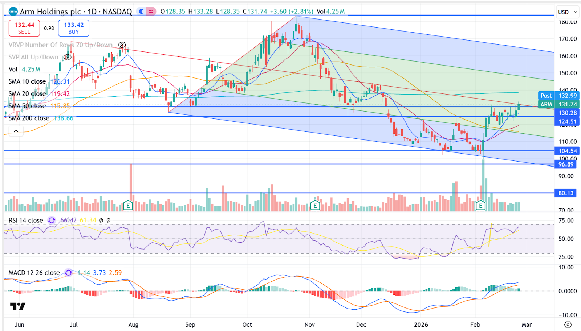The image size is (581, 331).
Task: Select the Arm Holdings plc symbol title
Action: 76,12
